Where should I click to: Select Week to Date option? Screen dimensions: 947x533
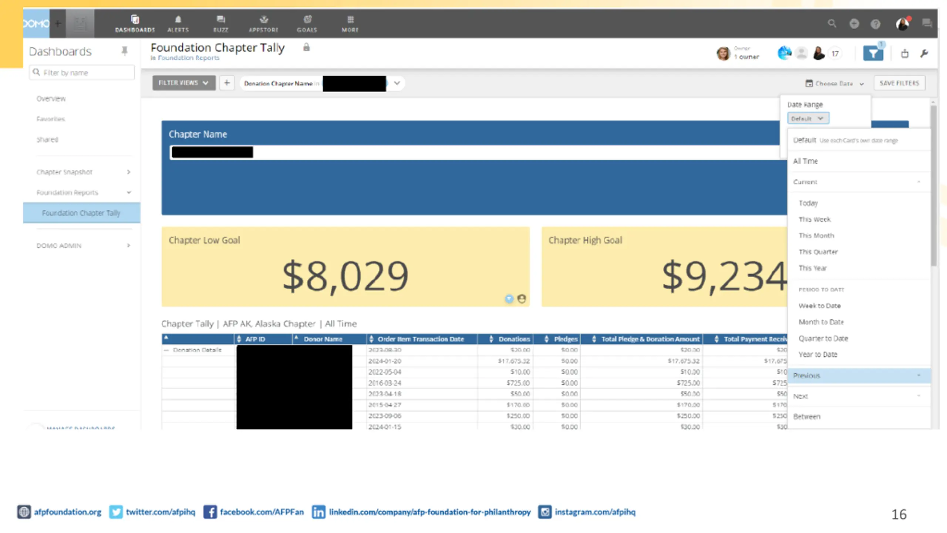coord(820,306)
